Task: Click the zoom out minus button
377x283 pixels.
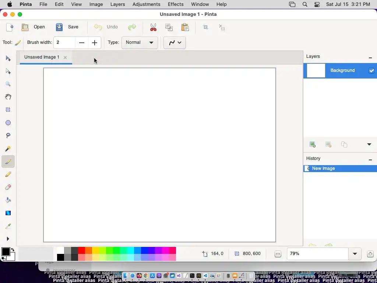Action: coord(278,254)
